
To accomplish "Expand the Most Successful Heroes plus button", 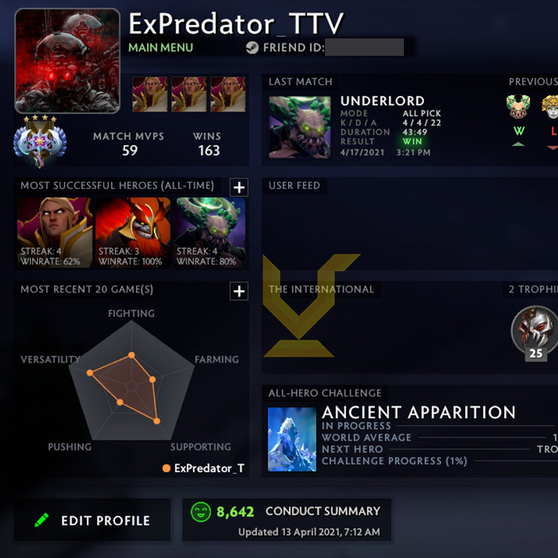I will [239, 187].
